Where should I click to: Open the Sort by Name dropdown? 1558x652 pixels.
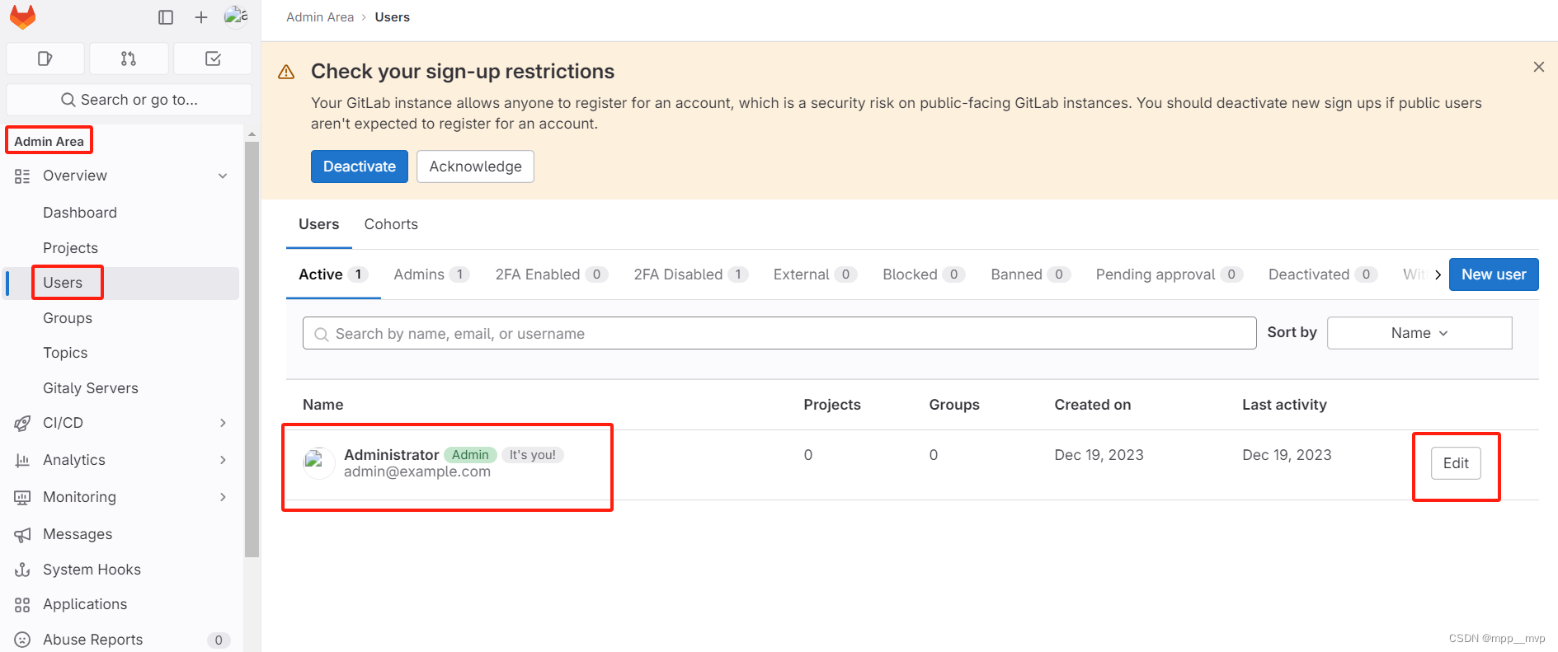tap(1419, 333)
